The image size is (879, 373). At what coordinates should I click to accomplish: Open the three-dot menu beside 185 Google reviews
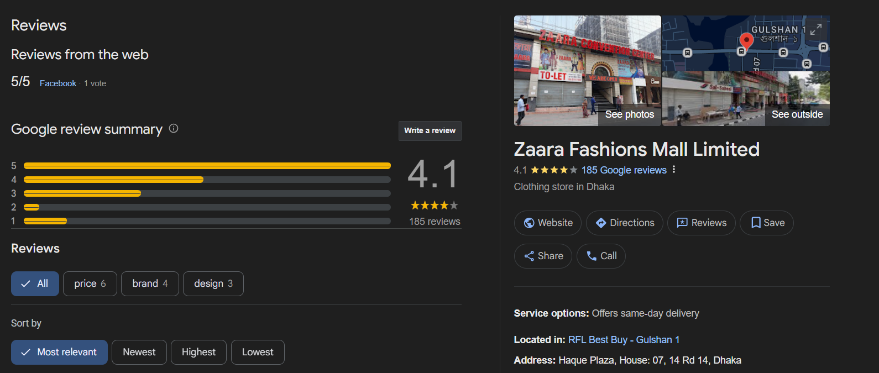tap(674, 170)
